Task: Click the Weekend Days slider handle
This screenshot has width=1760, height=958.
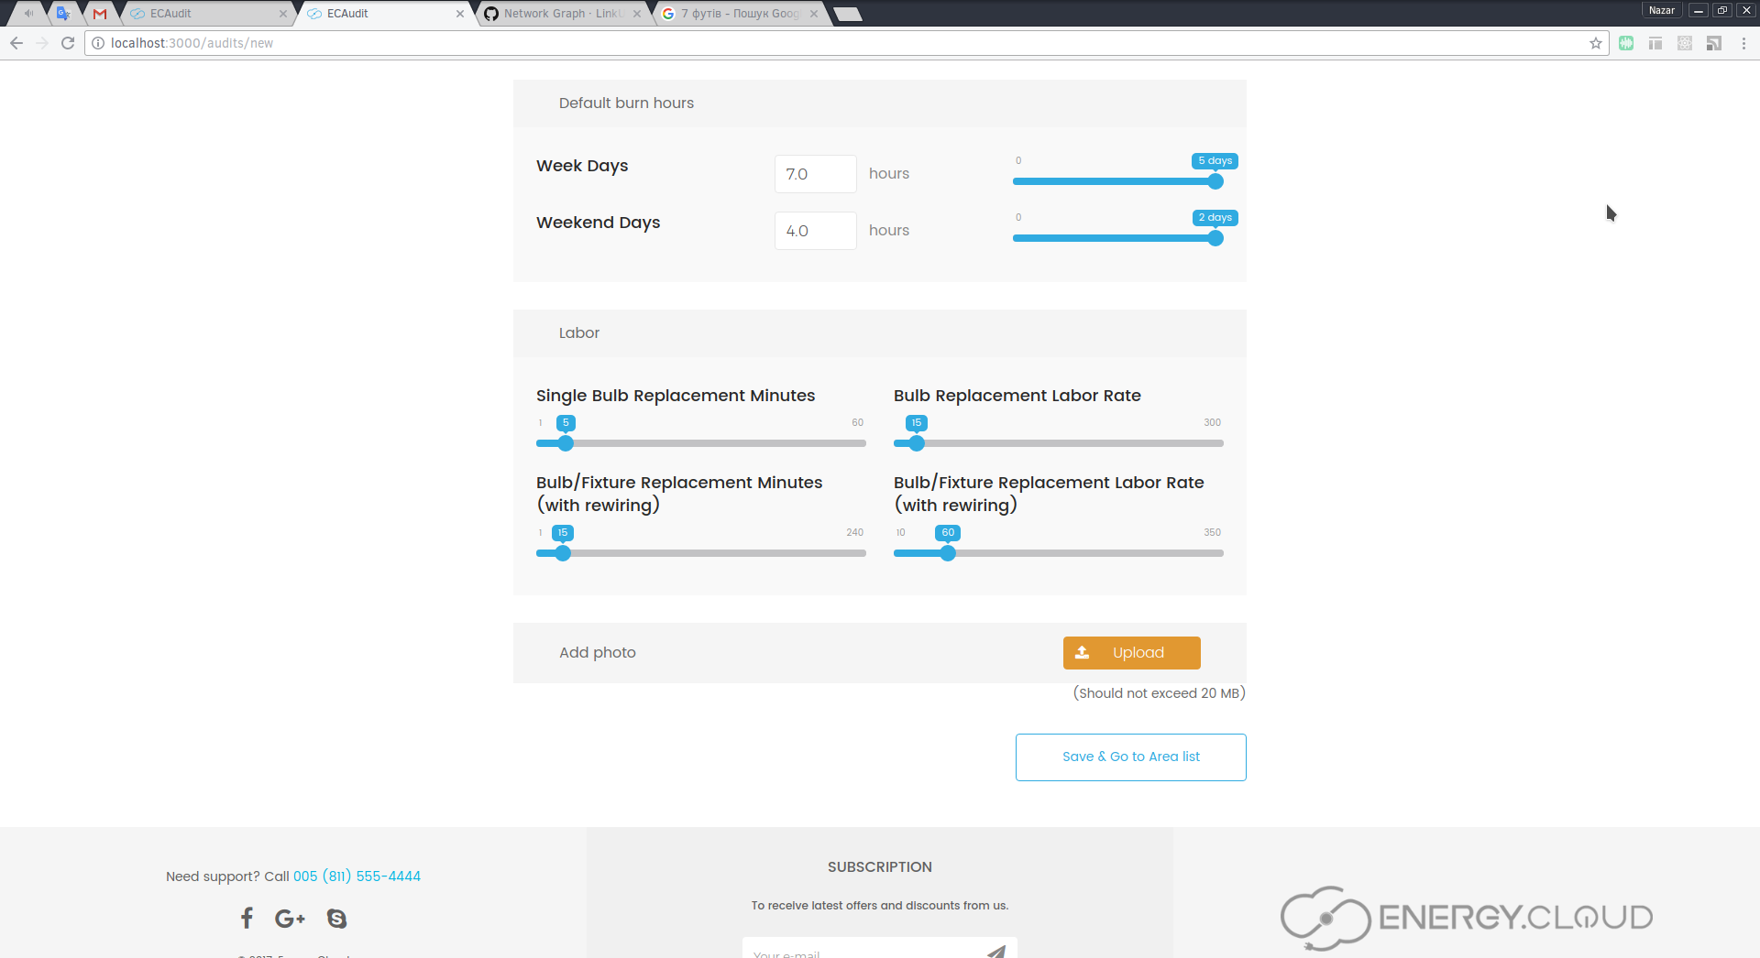Action: [1215, 238]
